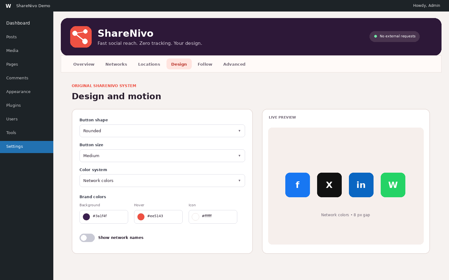The width and height of the screenshot is (449, 280).
Task: Click the WhatsApp preview share button
Action: [x=393, y=185]
